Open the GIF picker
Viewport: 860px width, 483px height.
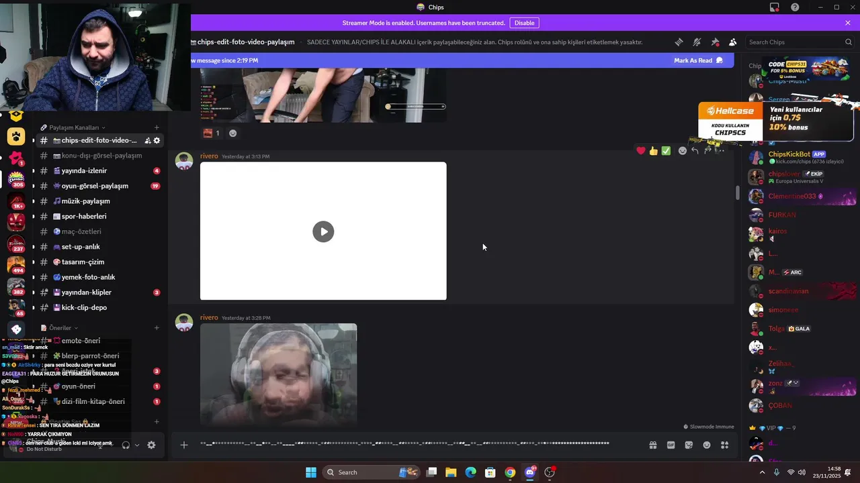[x=671, y=445]
